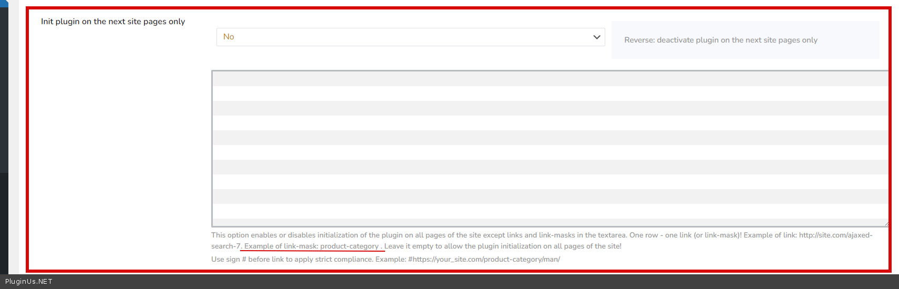Open the Init plugin select box
The height and width of the screenshot is (289, 899).
click(x=410, y=37)
